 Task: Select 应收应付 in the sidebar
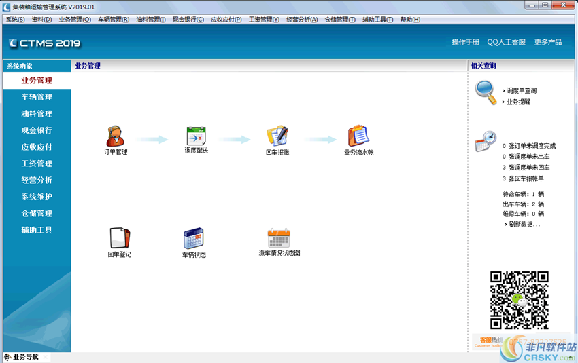point(37,147)
